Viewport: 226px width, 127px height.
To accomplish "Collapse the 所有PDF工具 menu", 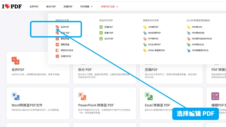I will pos(109,7).
